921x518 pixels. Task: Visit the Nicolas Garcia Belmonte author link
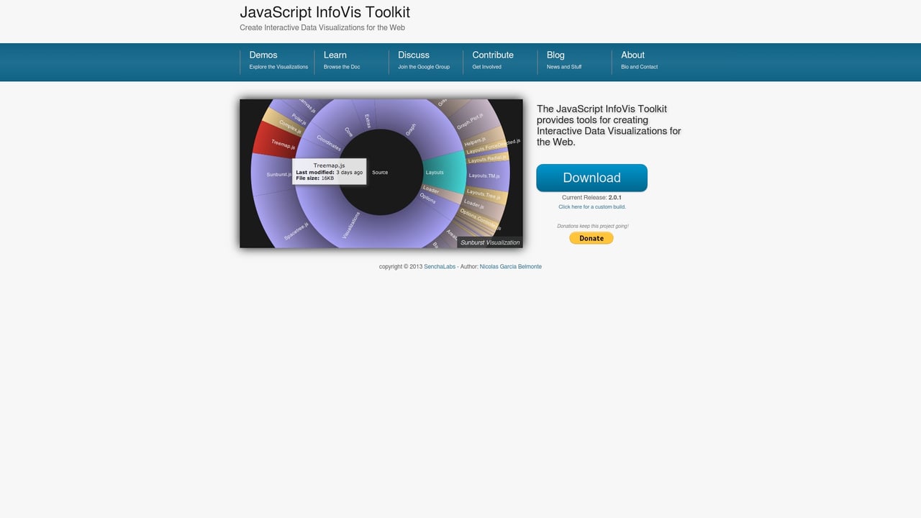(510, 266)
